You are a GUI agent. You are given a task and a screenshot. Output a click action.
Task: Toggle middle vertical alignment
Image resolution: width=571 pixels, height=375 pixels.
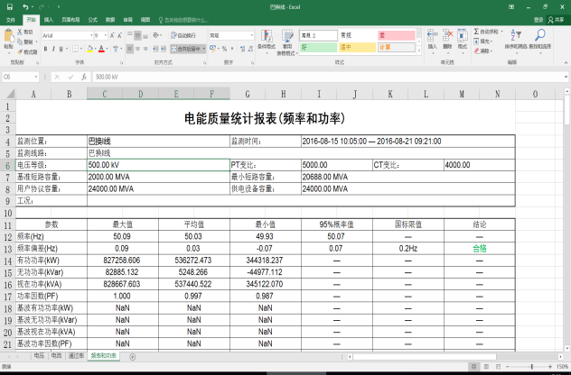click(x=137, y=35)
